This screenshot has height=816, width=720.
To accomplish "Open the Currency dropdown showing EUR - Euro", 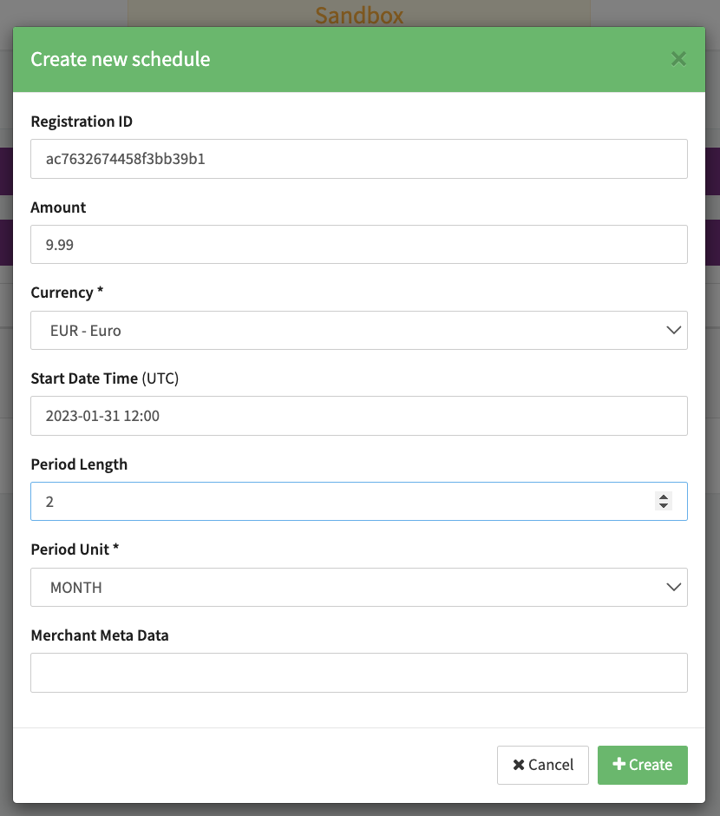I will pos(358,331).
